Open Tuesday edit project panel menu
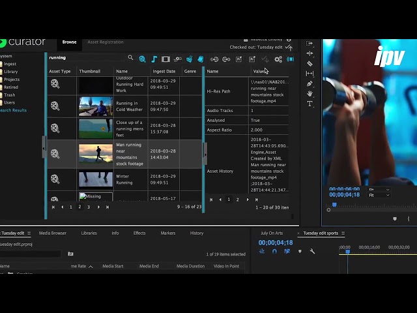 29,233
